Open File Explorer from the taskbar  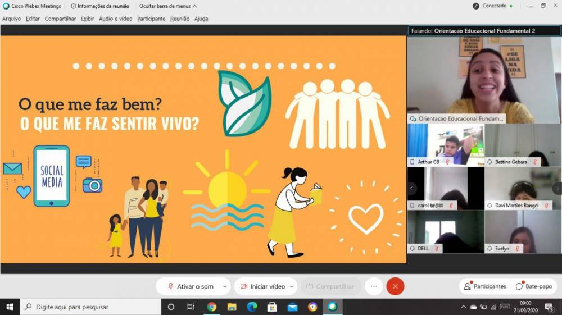click(x=232, y=307)
